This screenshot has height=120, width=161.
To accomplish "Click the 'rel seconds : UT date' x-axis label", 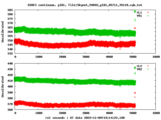I will 85,118.
